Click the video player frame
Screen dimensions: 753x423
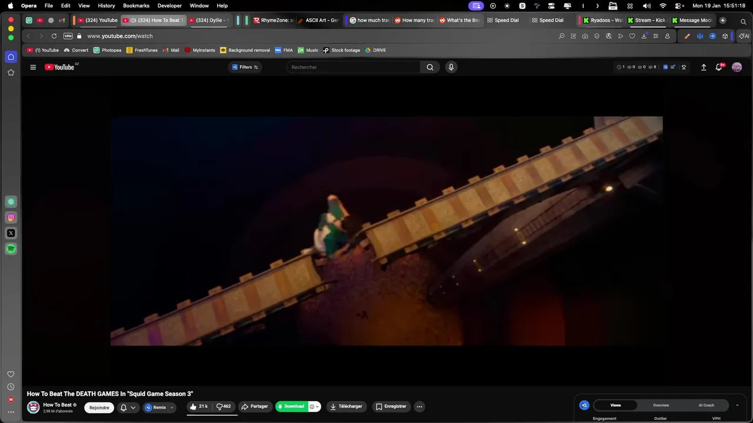click(387, 231)
